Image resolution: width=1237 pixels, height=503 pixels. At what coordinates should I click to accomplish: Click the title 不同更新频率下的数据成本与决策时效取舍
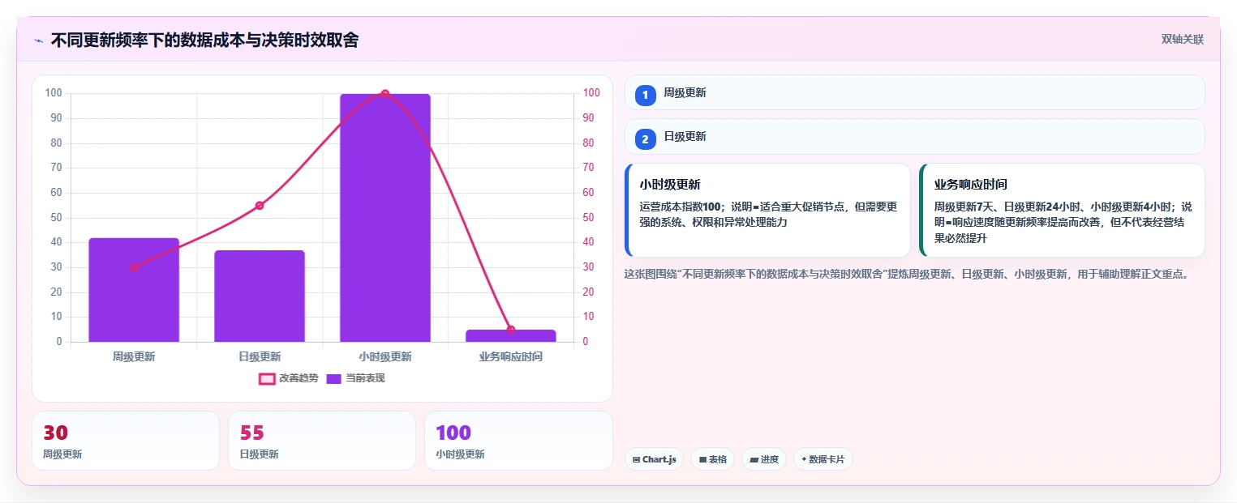204,40
